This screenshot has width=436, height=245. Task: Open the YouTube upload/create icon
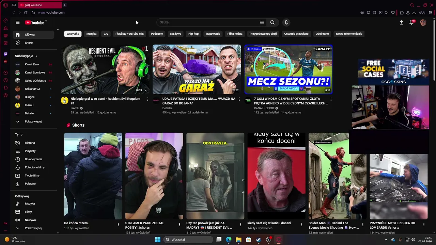(x=401, y=22)
